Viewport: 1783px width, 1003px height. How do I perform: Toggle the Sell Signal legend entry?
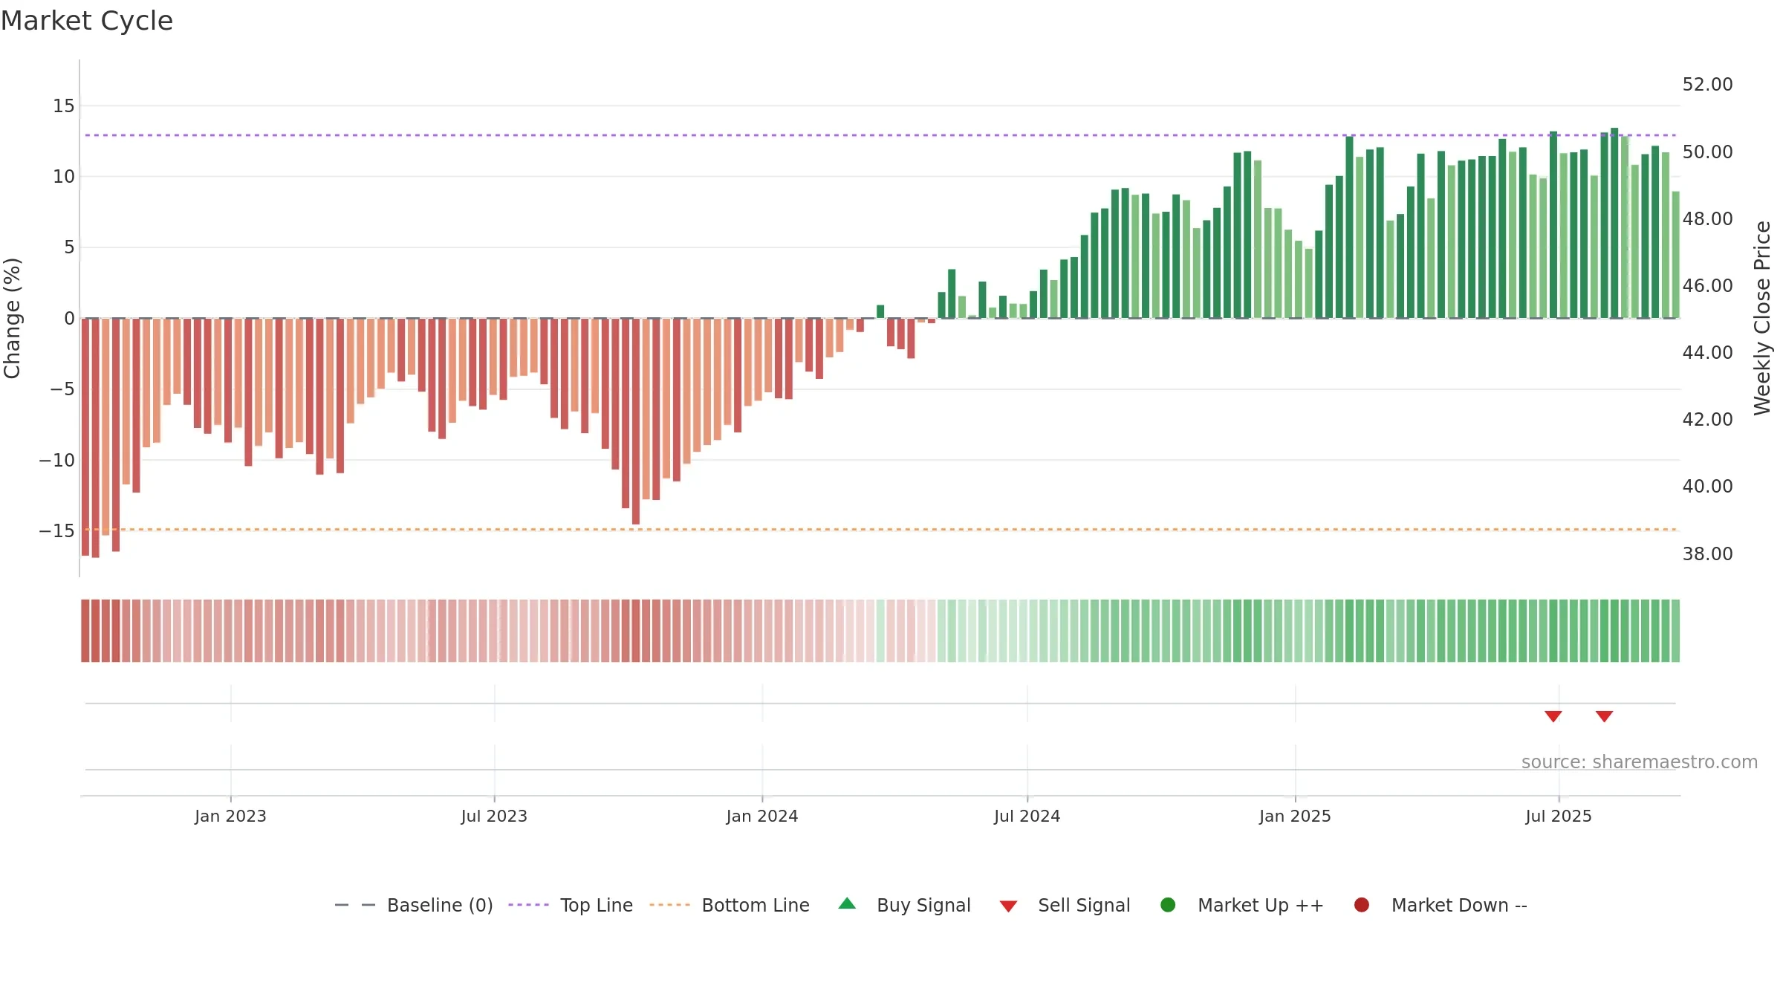(1065, 905)
